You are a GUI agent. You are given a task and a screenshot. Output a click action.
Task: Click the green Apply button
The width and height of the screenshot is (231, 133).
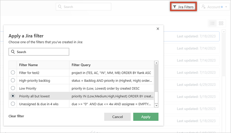point(146,117)
